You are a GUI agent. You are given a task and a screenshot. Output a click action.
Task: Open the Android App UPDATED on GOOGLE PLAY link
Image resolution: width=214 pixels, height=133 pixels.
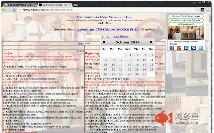click(x=108, y=30)
